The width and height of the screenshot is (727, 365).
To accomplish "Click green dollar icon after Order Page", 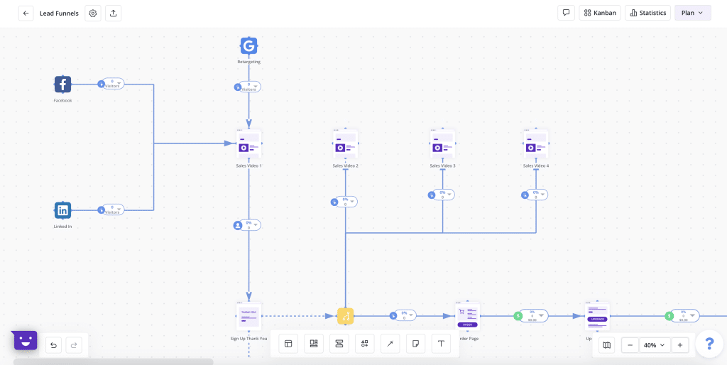I will tap(518, 316).
